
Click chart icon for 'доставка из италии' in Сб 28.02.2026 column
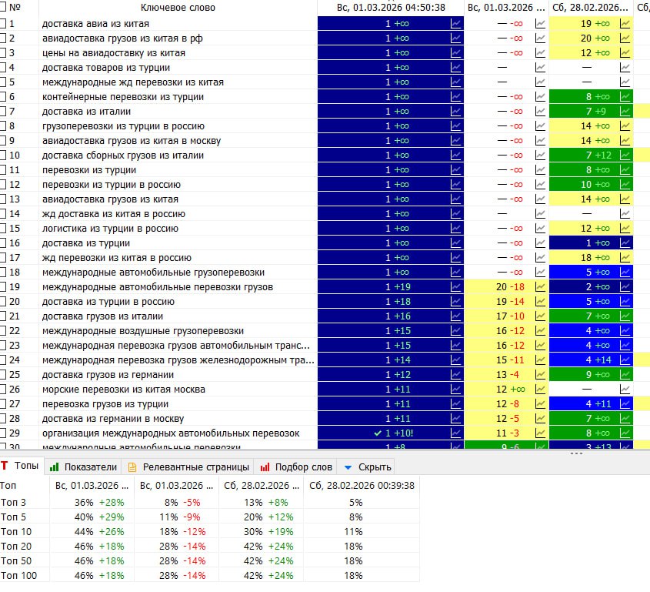click(625, 112)
